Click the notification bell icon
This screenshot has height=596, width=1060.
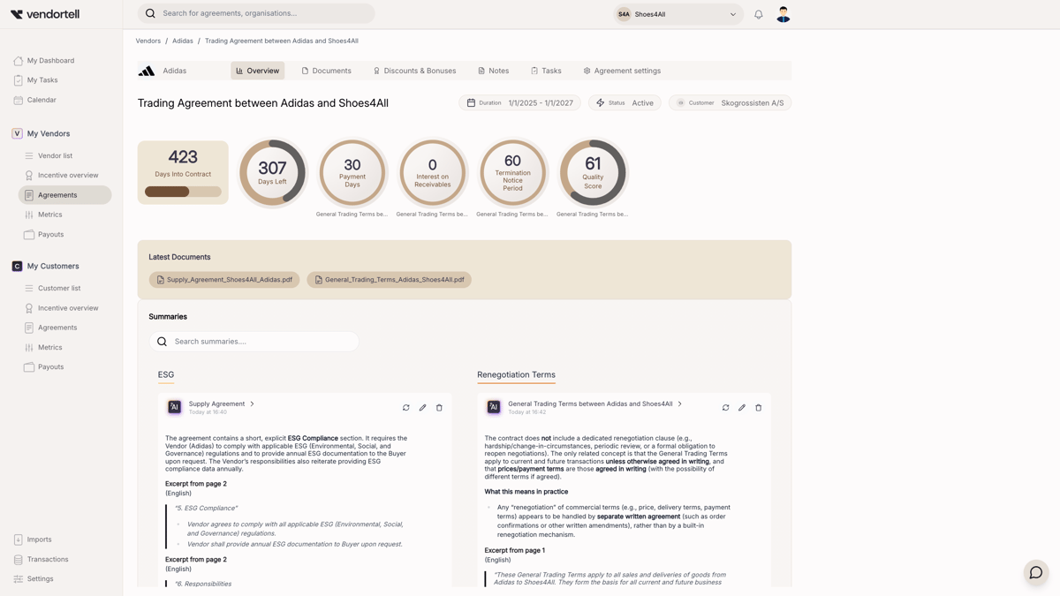click(x=757, y=14)
